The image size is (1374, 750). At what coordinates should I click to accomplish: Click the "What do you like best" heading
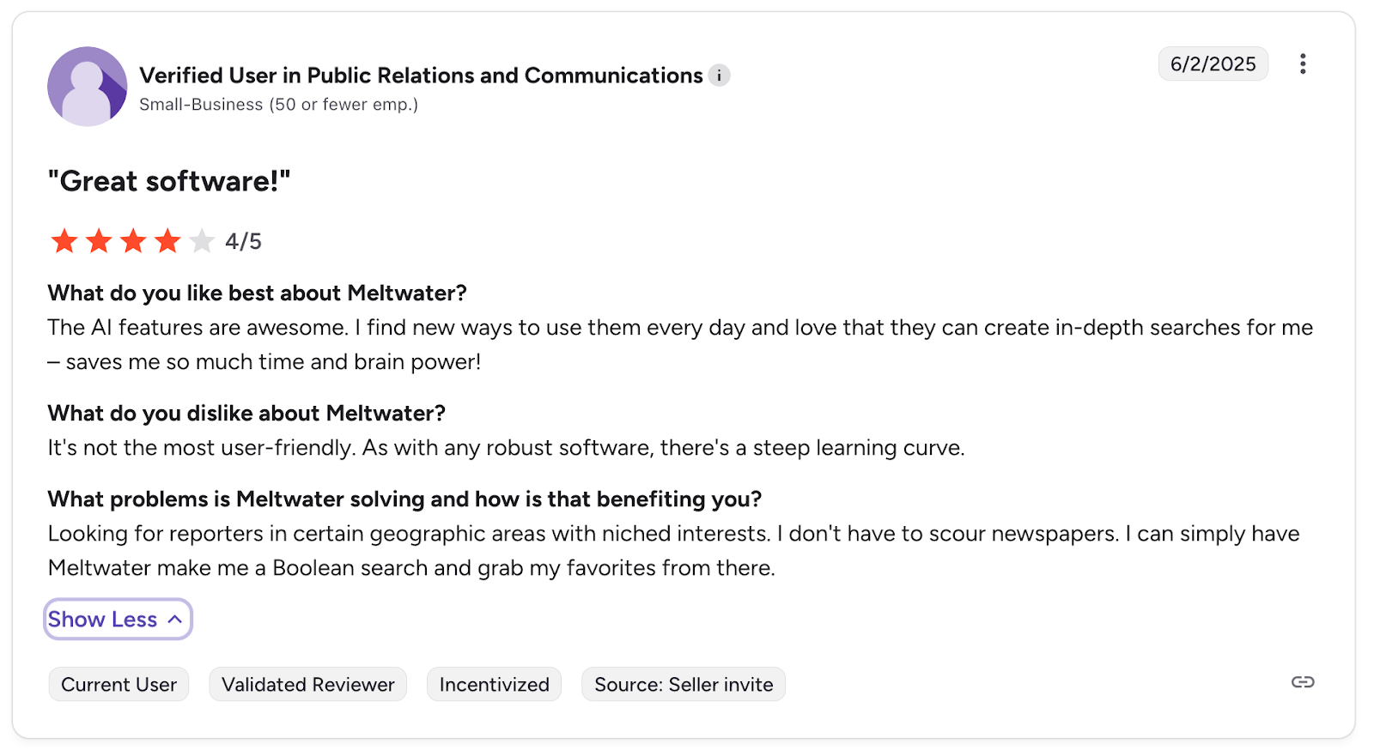click(x=257, y=293)
